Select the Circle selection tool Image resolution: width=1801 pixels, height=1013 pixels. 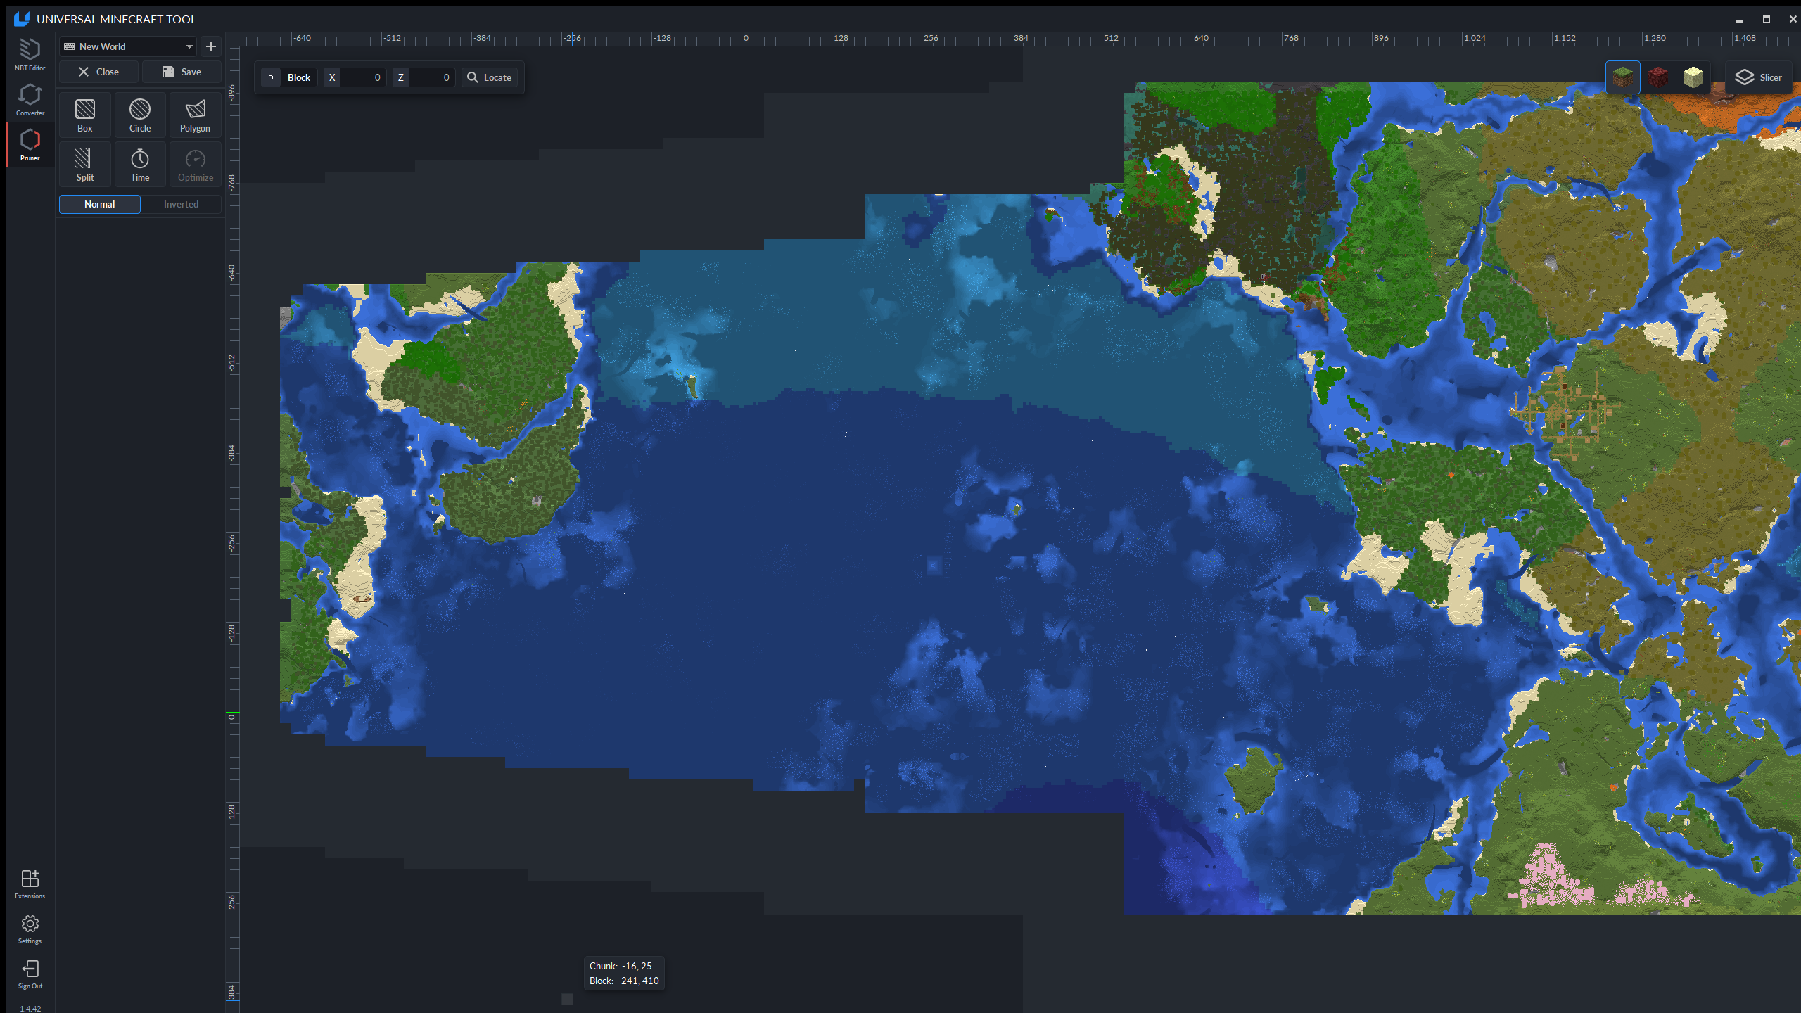(139, 115)
